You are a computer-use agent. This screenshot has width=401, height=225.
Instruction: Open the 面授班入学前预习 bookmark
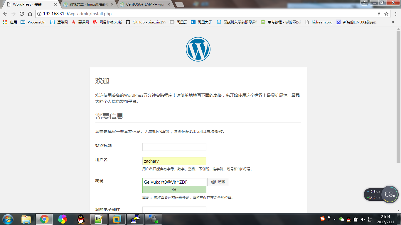237,22
